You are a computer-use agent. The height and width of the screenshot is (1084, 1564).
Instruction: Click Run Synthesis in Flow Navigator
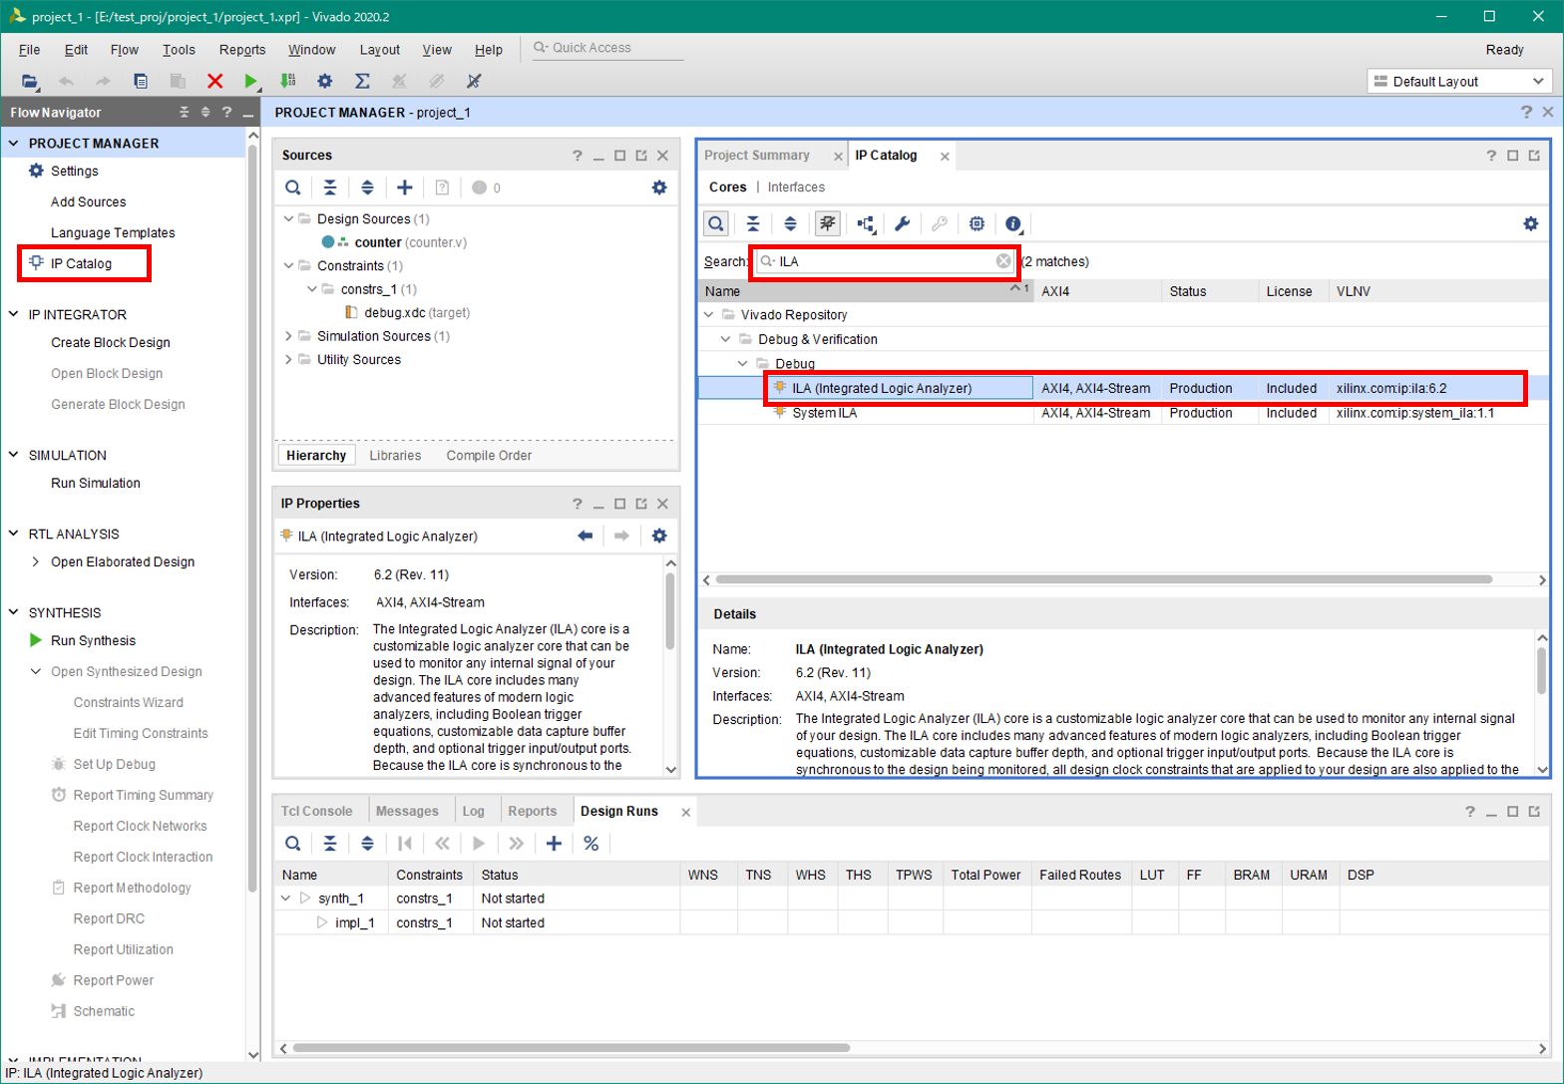coord(93,641)
